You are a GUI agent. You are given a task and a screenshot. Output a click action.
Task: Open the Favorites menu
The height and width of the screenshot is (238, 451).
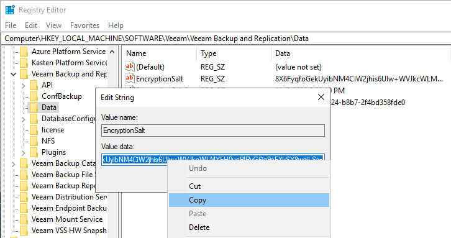tap(85, 25)
